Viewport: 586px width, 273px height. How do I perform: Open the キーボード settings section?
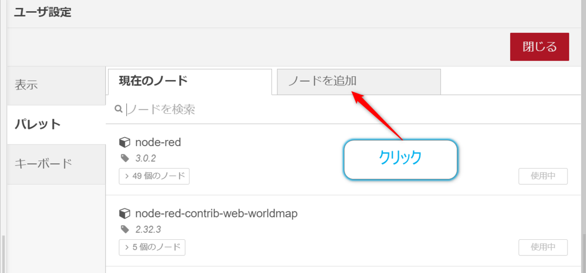click(x=56, y=164)
